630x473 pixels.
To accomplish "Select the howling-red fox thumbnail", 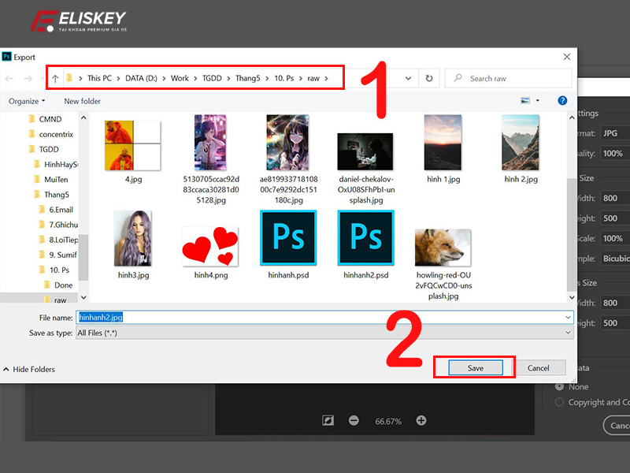I will point(443,248).
